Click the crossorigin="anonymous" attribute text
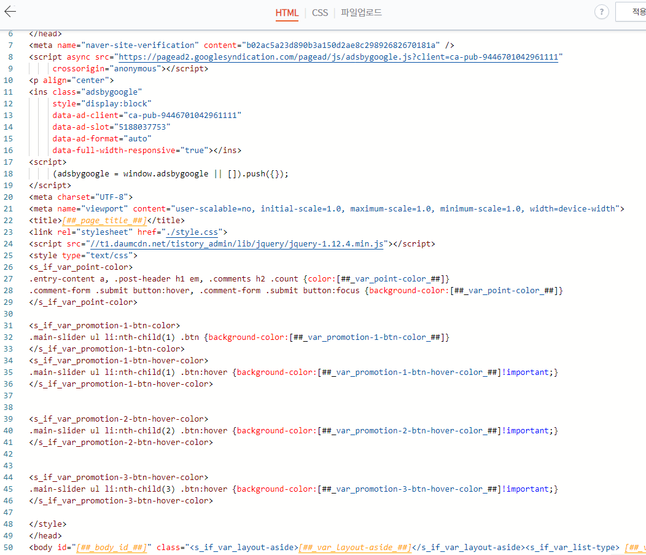The height and width of the screenshot is (555, 646). coord(107,68)
